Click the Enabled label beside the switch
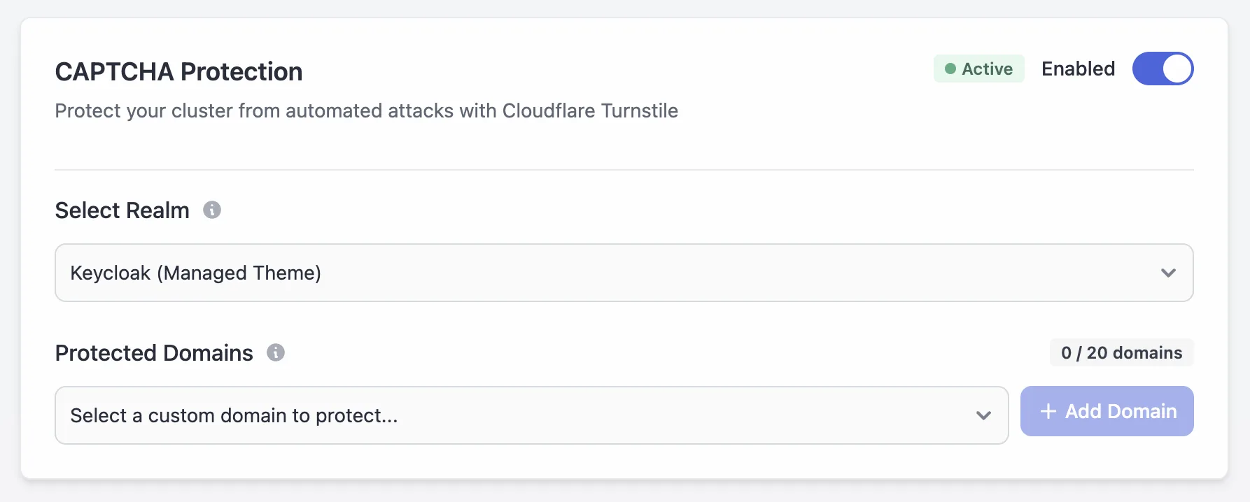 point(1078,69)
